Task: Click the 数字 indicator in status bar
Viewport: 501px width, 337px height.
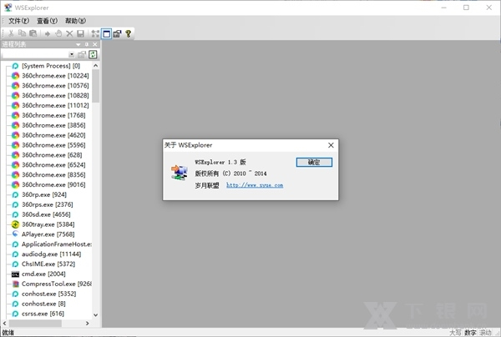Action: (x=470, y=333)
